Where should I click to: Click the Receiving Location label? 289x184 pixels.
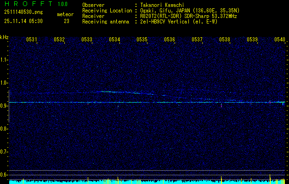[107, 11]
